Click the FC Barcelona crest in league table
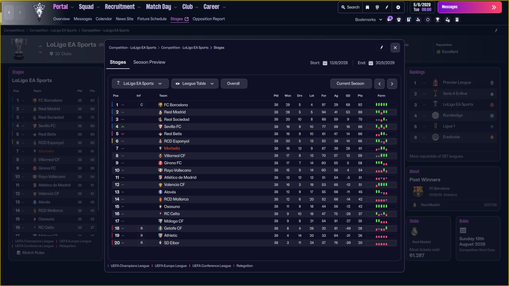This screenshot has width=509, height=286. pos(160,105)
